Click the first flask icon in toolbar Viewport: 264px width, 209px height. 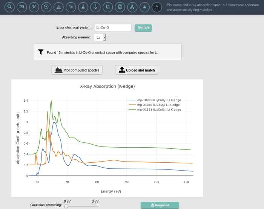click(x=83, y=7)
